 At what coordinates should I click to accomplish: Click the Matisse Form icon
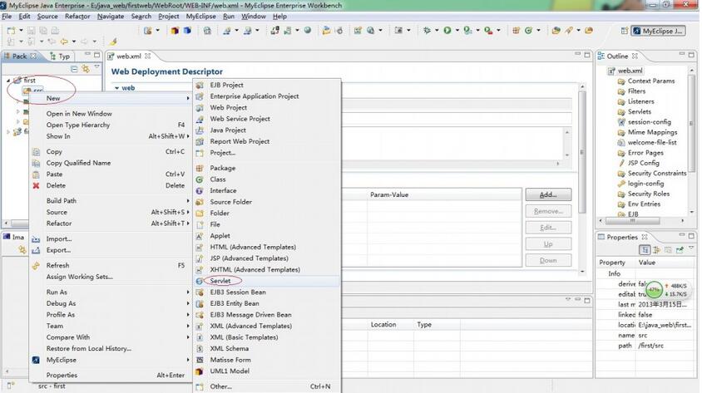pos(200,360)
